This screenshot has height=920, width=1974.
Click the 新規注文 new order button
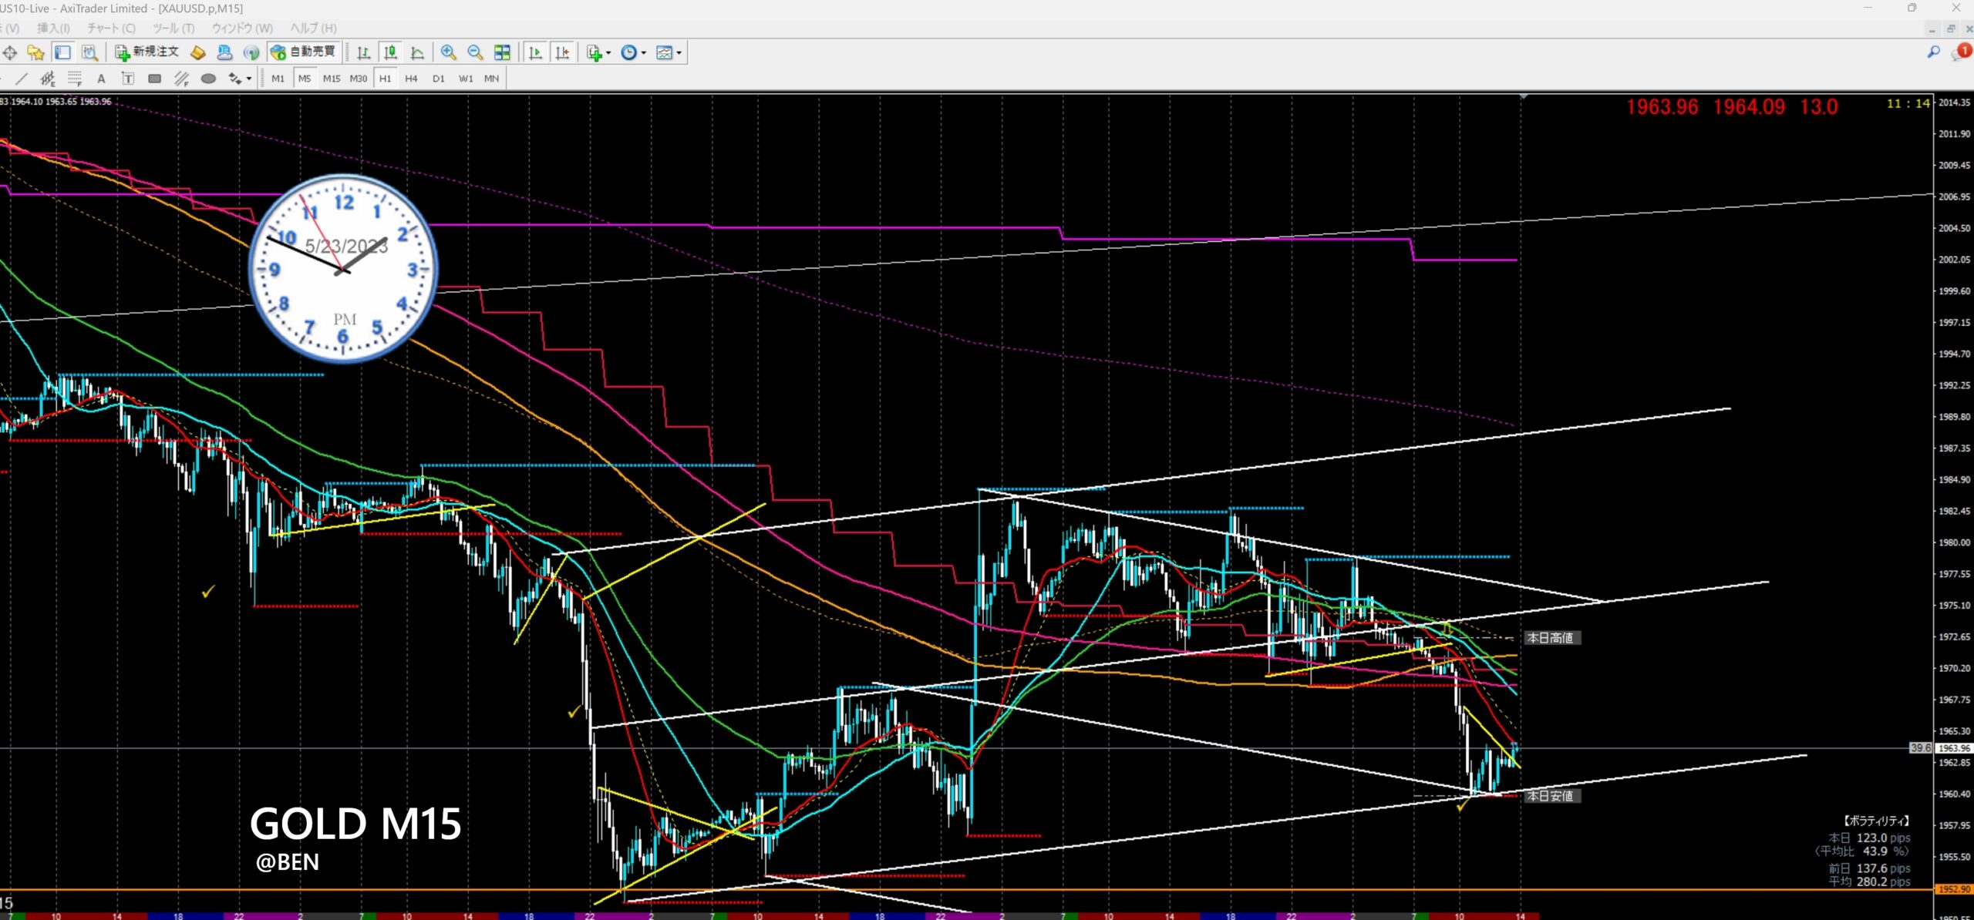147,52
